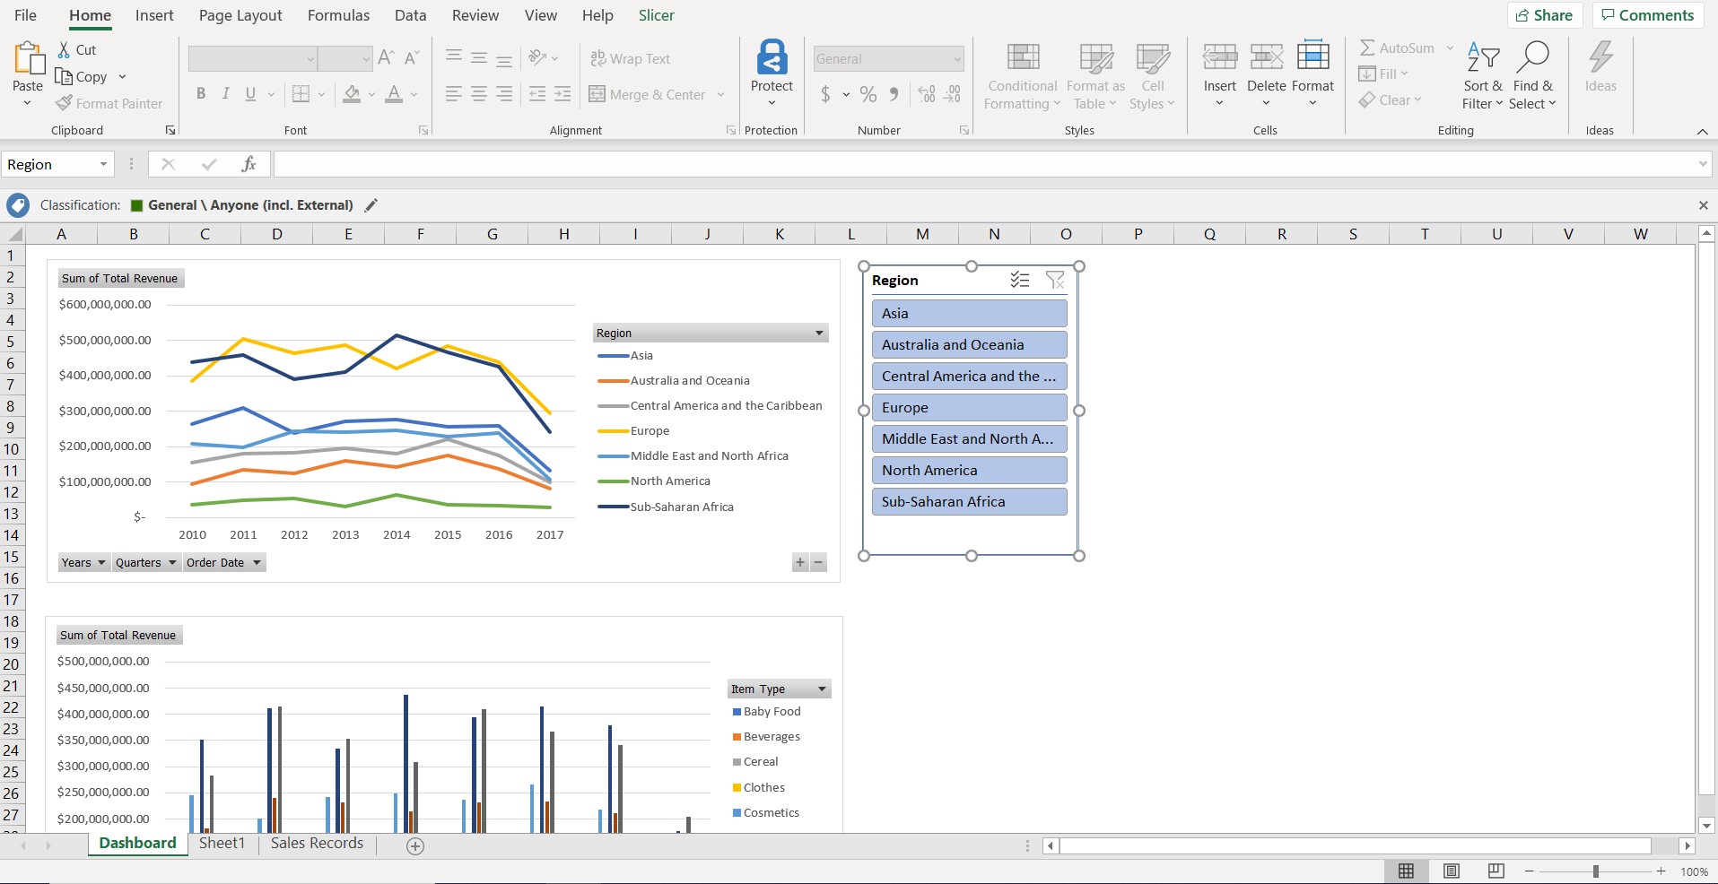Expand the Years field button dropdown
The image size is (1718, 884).
(101, 562)
